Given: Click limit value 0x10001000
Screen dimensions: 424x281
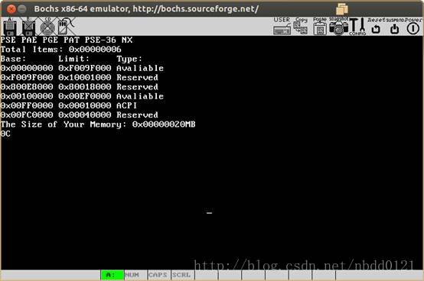Looking at the screenshot, I should (85, 77).
